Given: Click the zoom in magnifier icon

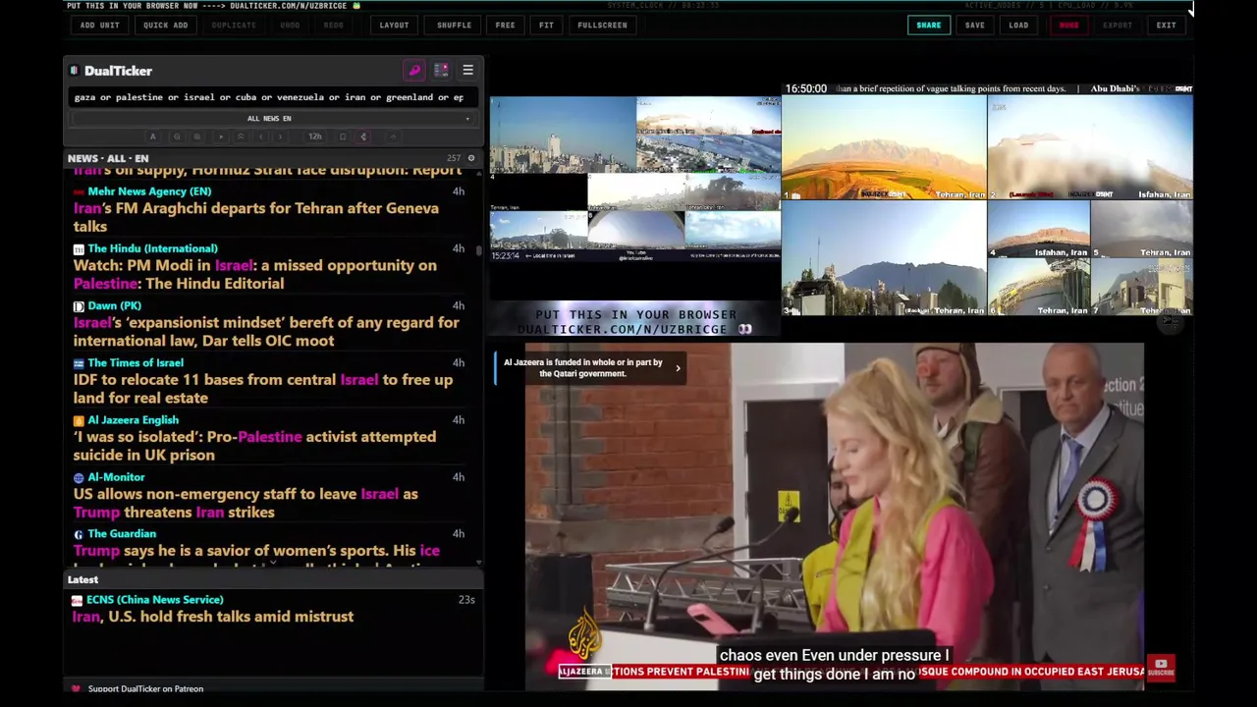Looking at the screenshot, I should pos(197,136).
